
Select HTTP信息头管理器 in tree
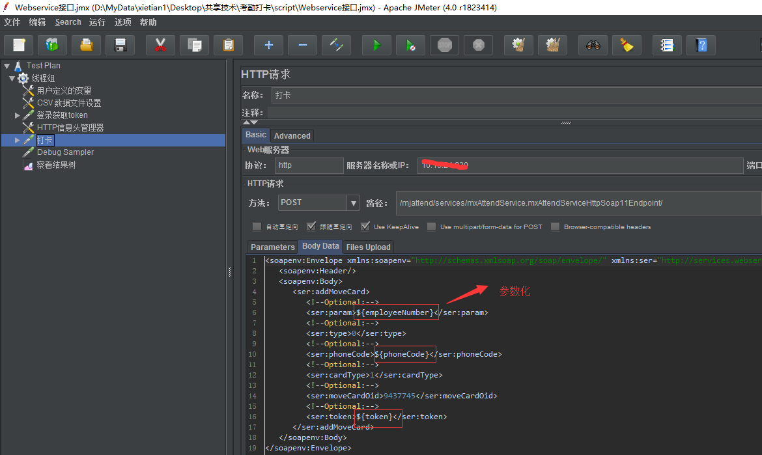pos(70,128)
